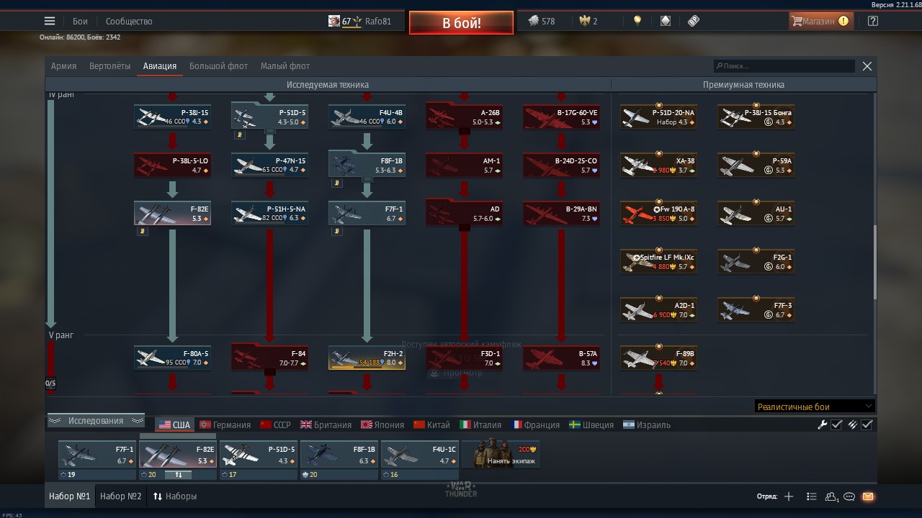922x518 pixels.
Task: Switch to the Большой флот tab
Action: (218, 65)
